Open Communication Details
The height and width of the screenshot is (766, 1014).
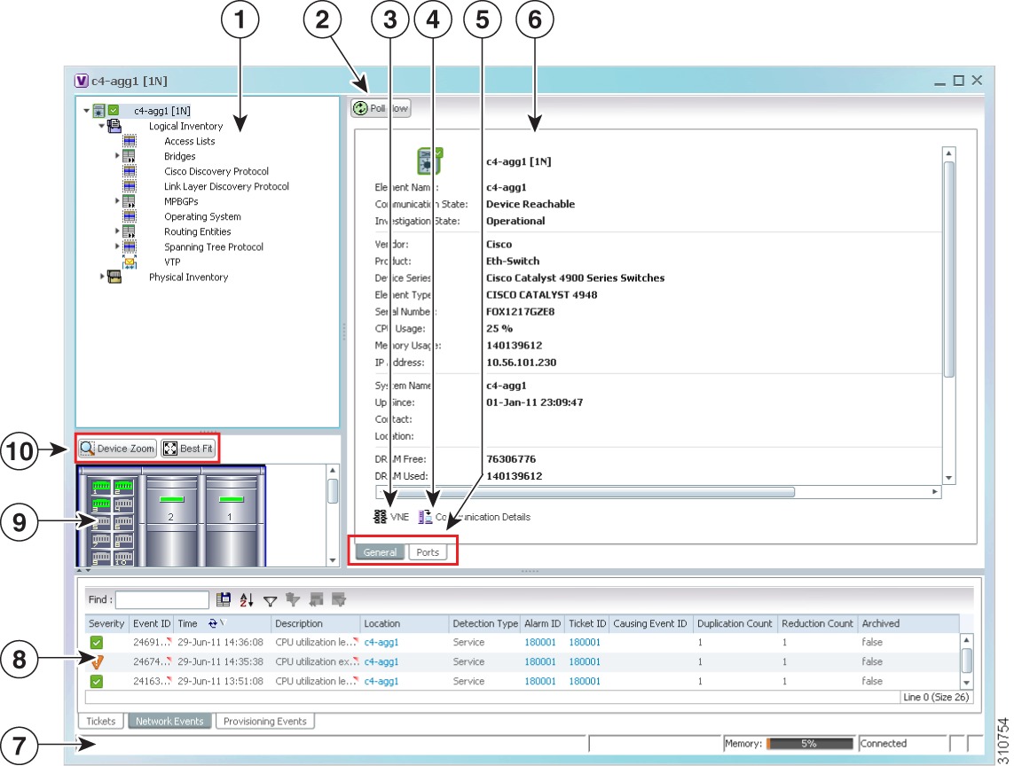click(x=474, y=517)
